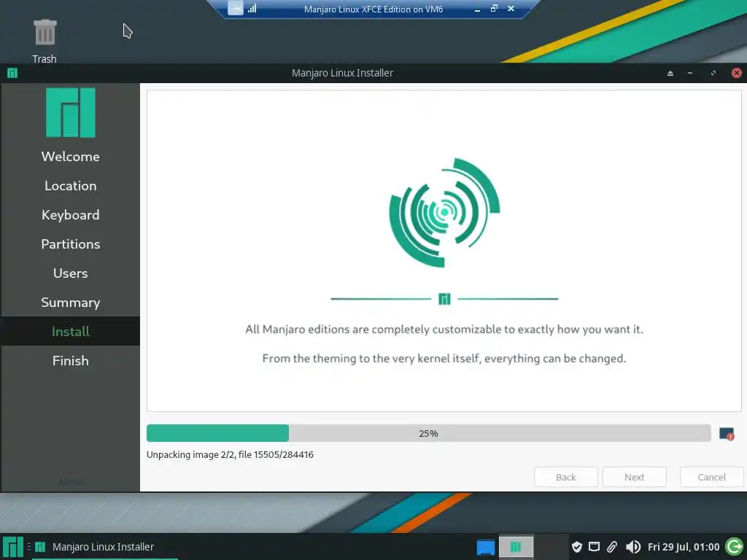The image size is (747, 560).
Task: Click the text 'From the theming to the very kernel'
Action: click(444, 358)
